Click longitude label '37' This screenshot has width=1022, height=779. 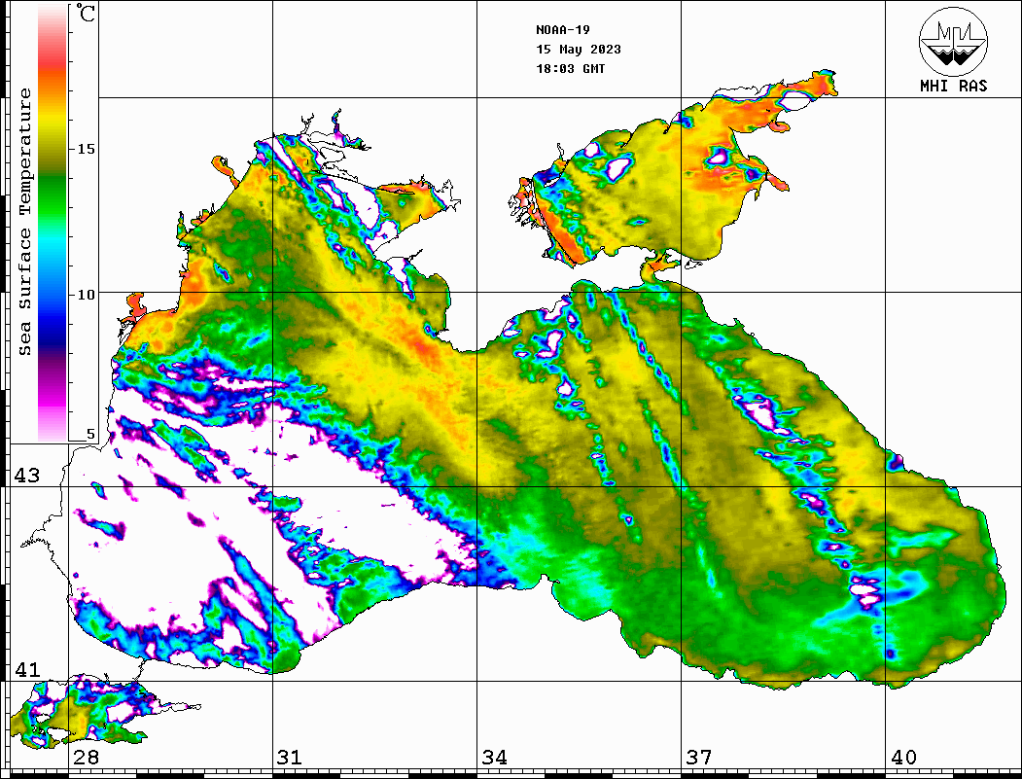click(x=699, y=757)
